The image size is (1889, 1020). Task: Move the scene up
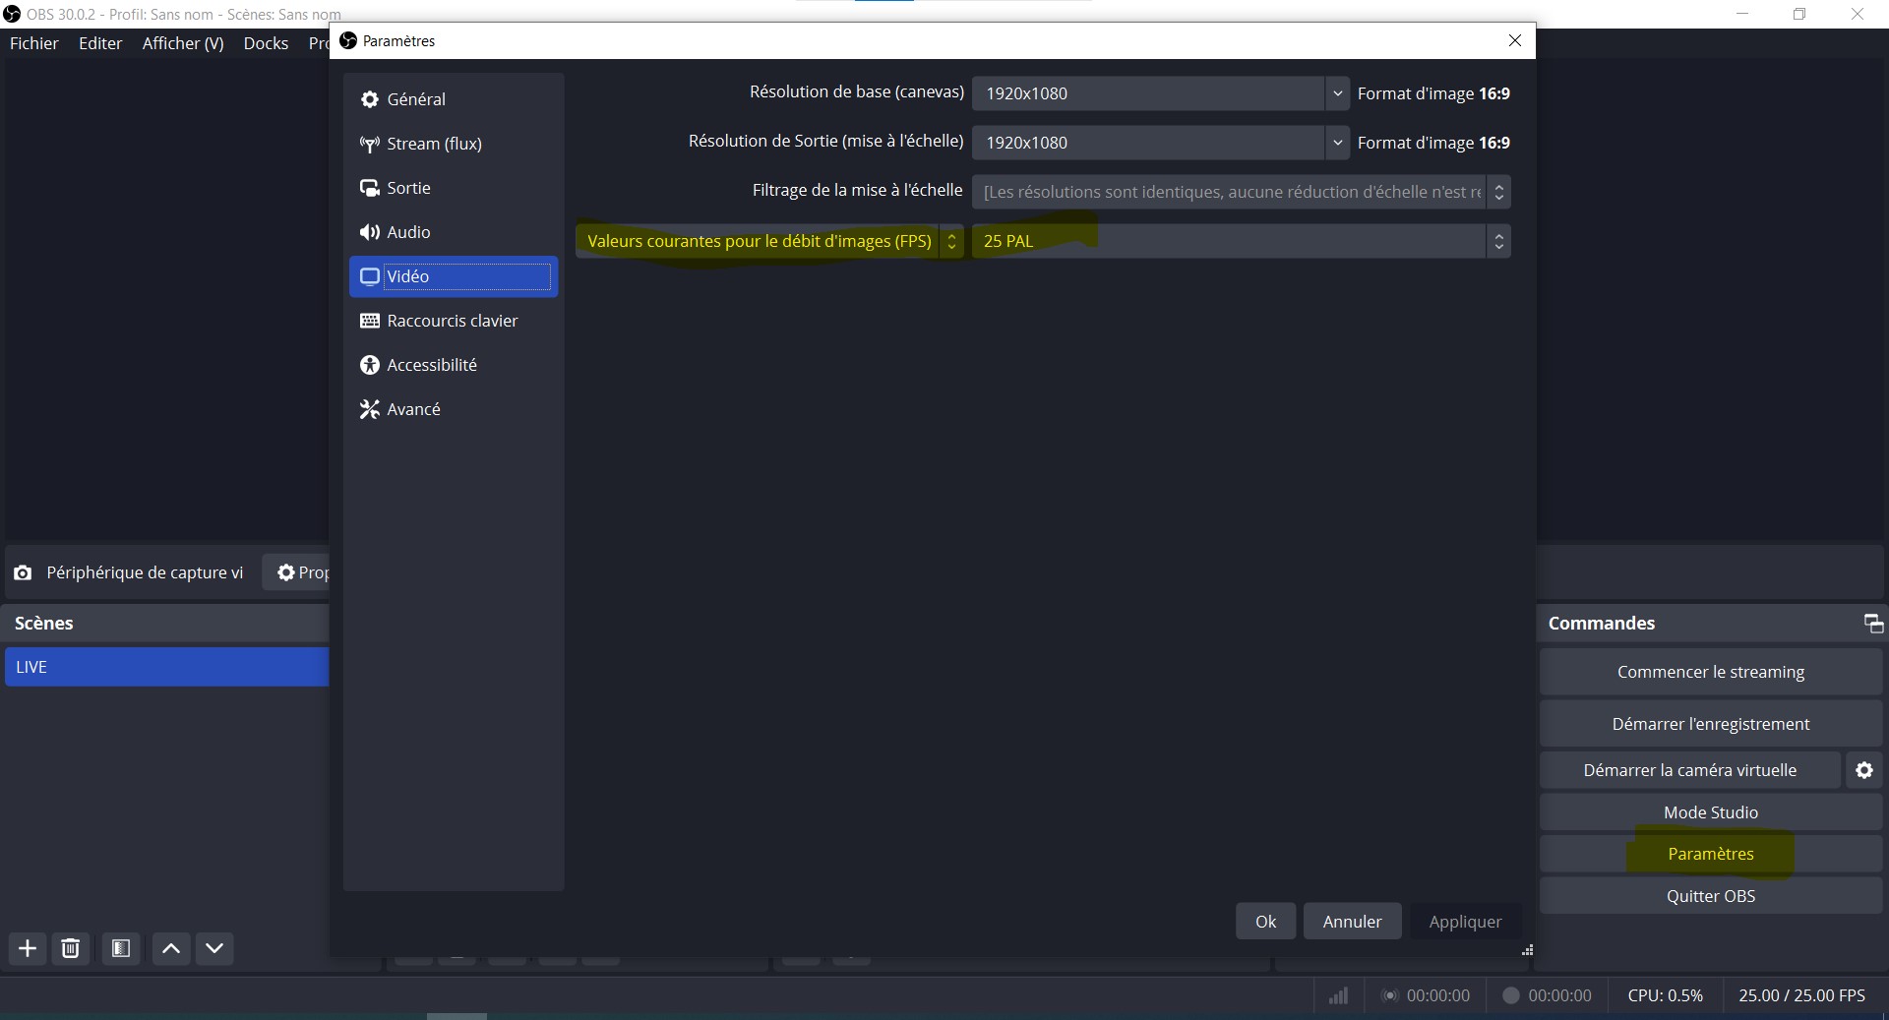click(171, 948)
